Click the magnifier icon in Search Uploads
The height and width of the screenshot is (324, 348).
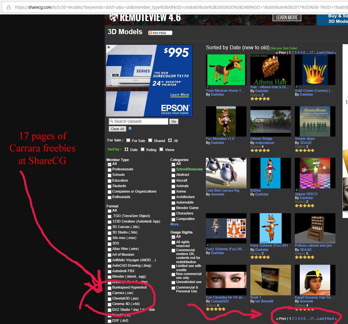(111, 121)
